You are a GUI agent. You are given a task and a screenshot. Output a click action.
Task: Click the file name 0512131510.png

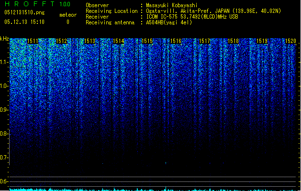[24, 12]
